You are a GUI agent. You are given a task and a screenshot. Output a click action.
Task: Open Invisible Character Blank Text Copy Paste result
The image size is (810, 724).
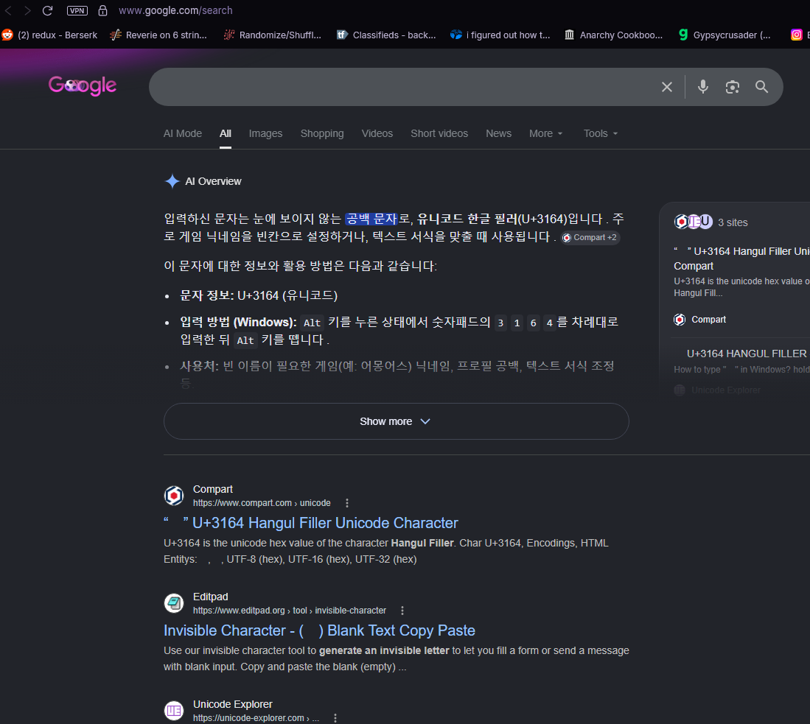319,630
